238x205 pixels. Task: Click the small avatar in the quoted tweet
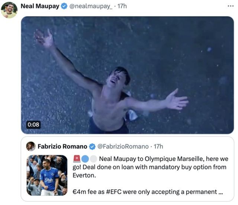click(31, 146)
